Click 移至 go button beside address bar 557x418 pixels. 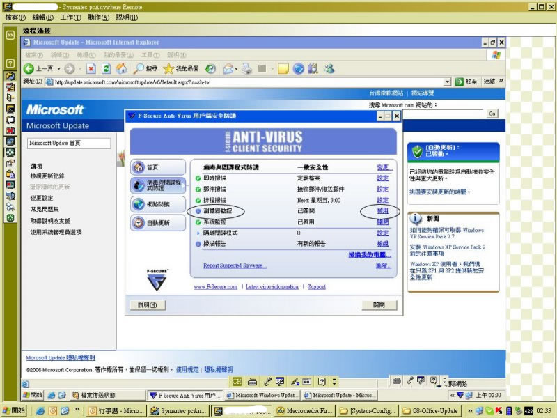pyautogui.click(x=466, y=82)
